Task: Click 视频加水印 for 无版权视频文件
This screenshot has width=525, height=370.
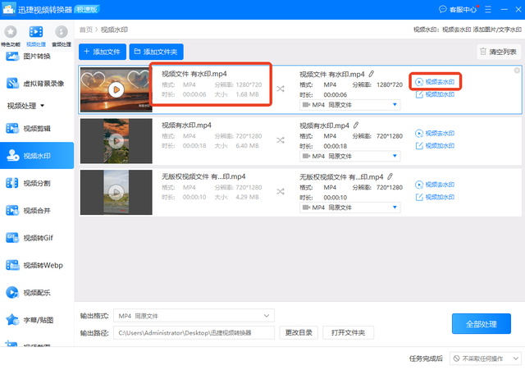Action: tap(435, 197)
